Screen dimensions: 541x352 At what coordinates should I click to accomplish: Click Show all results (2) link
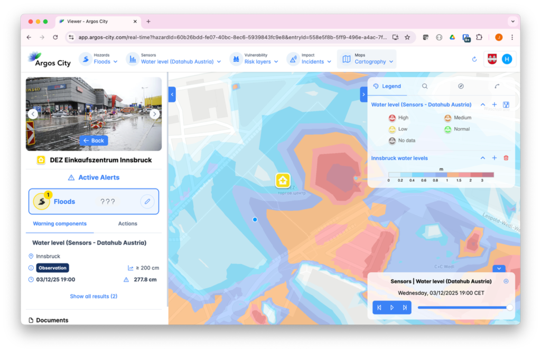click(94, 297)
